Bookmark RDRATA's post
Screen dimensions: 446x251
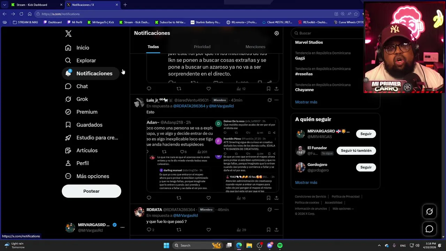coord(268,230)
